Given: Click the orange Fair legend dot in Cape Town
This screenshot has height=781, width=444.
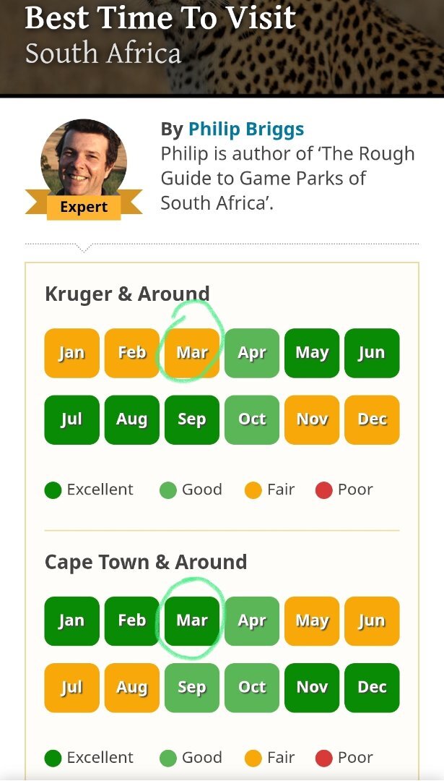Looking at the screenshot, I should tap(253, 759).
